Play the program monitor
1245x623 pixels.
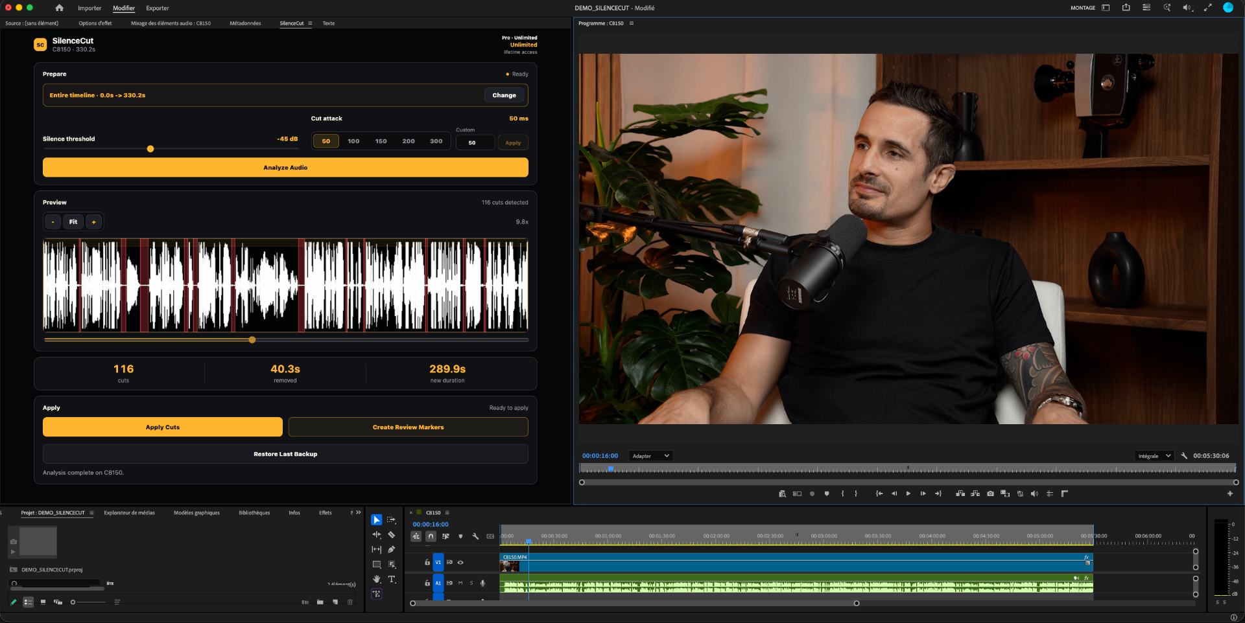point(908,493)
